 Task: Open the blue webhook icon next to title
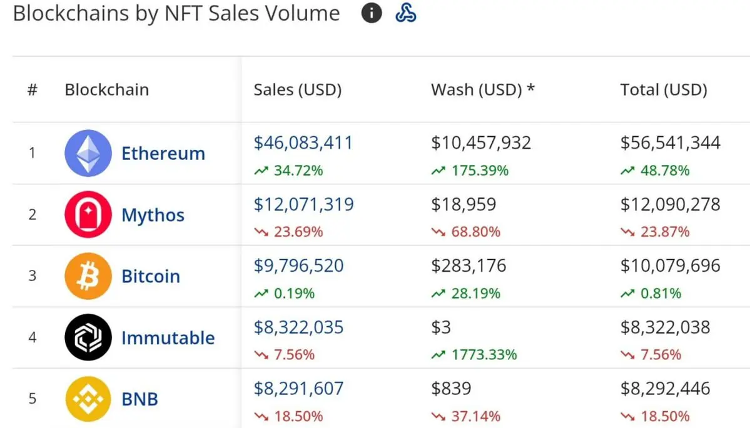coord(405,13)
